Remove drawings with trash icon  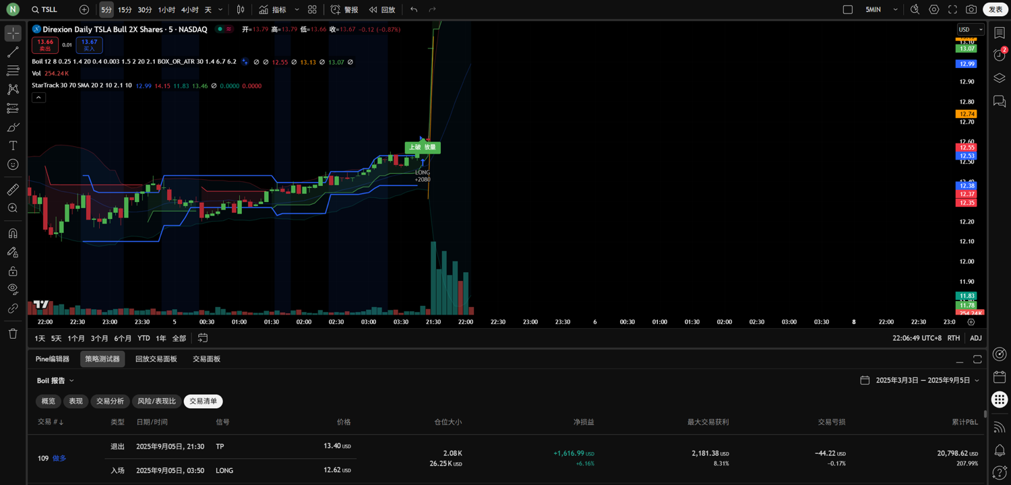13,333
